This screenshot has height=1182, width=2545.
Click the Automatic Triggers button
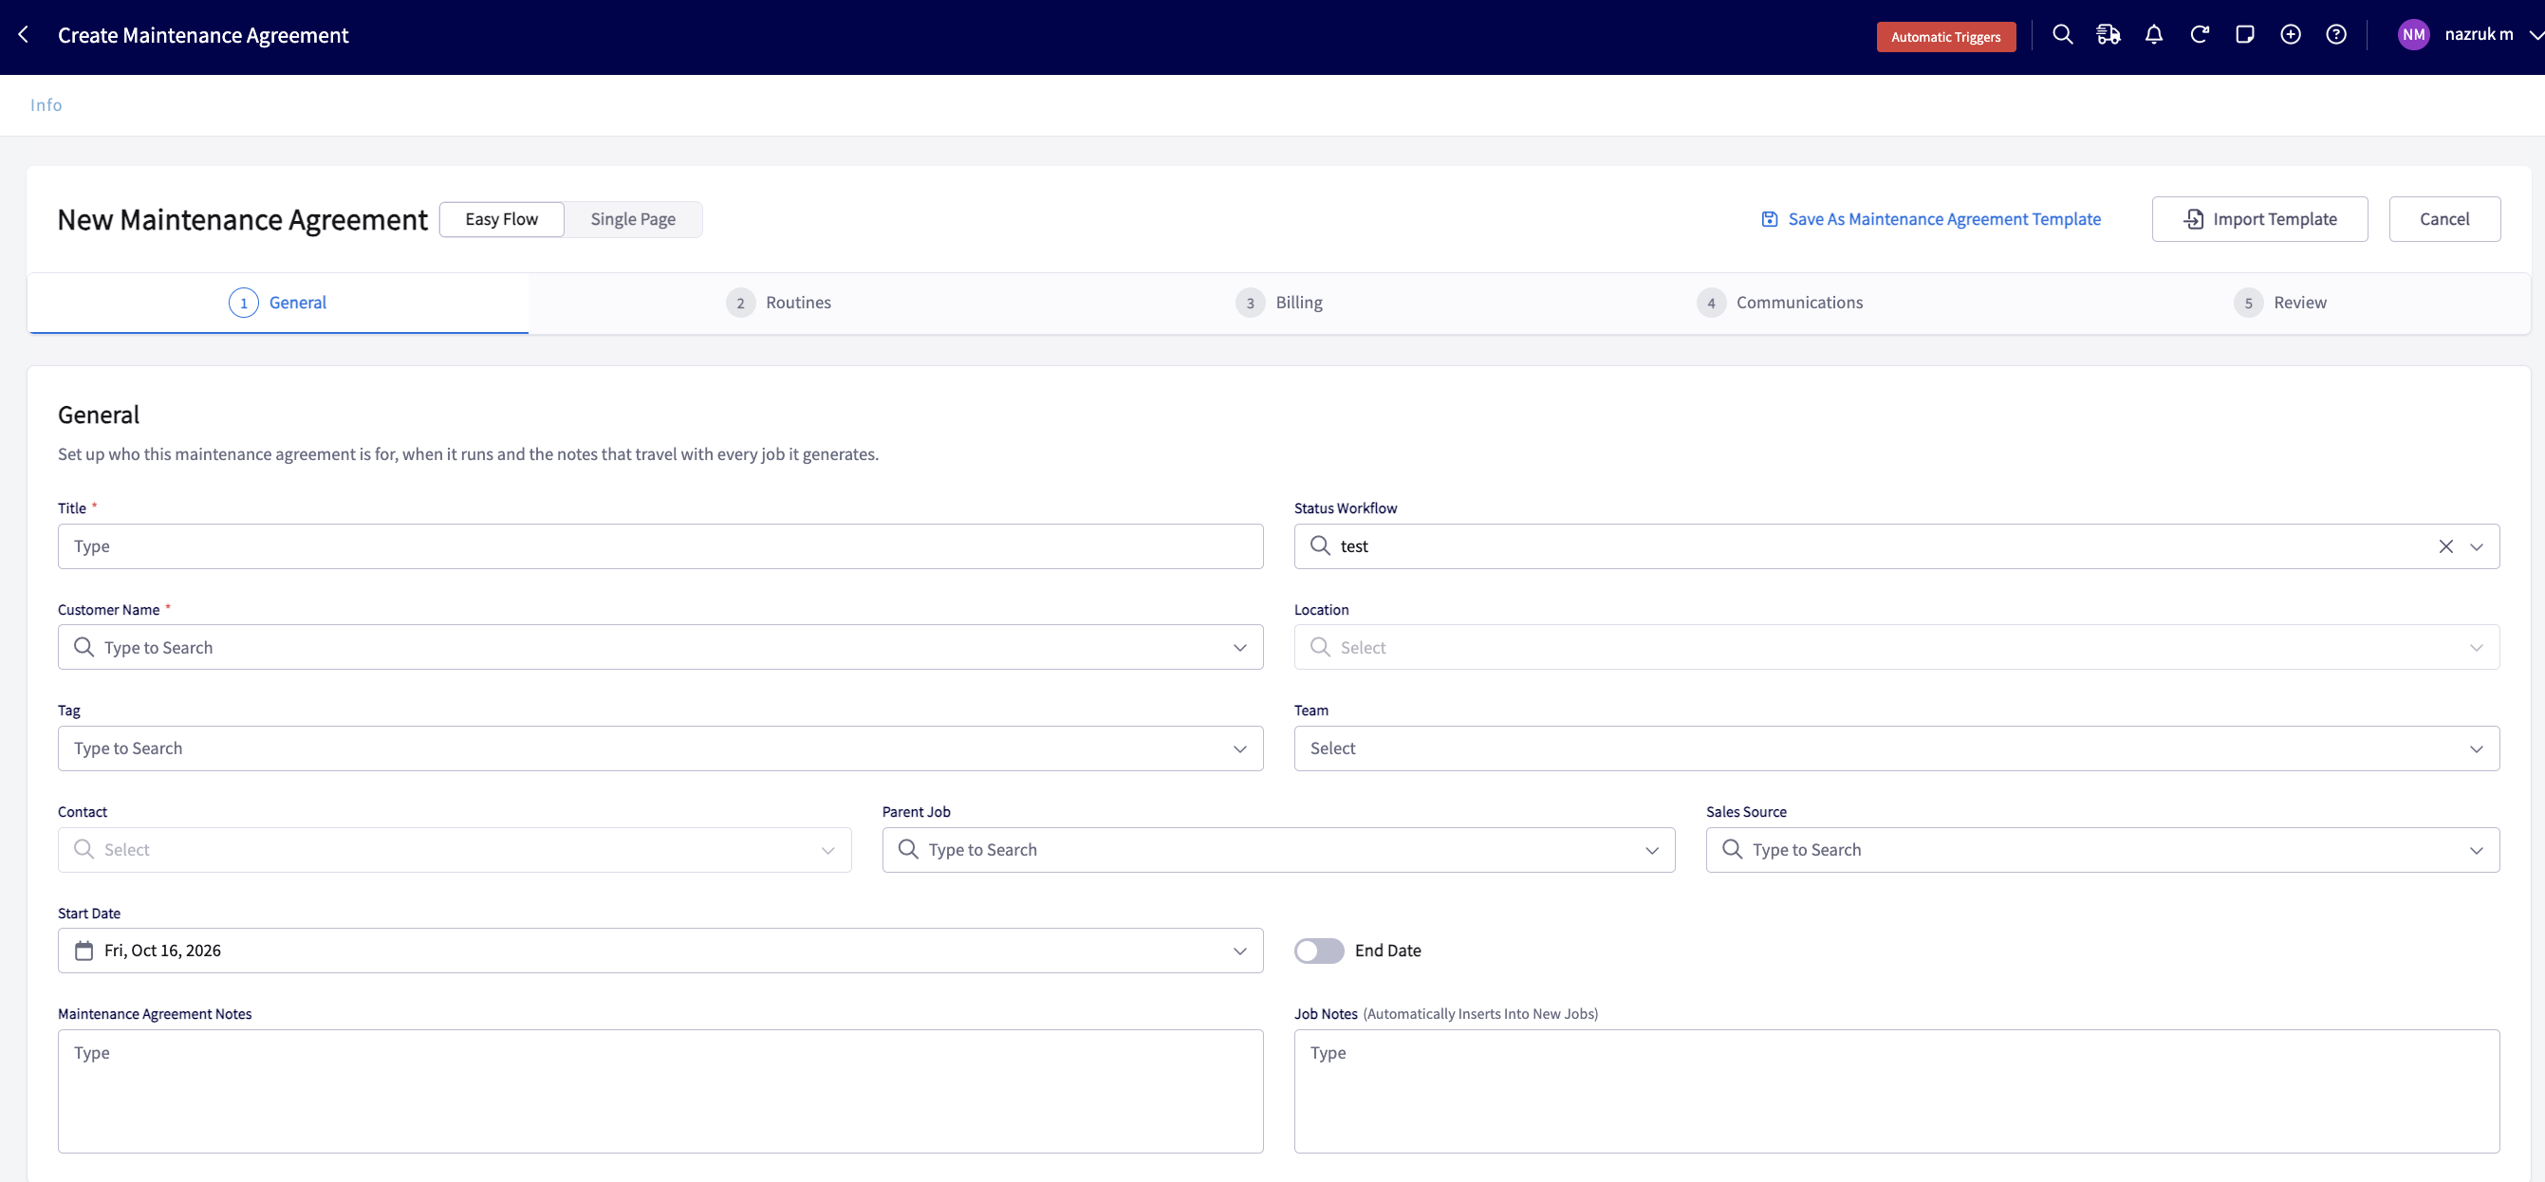pos(1945,37)
